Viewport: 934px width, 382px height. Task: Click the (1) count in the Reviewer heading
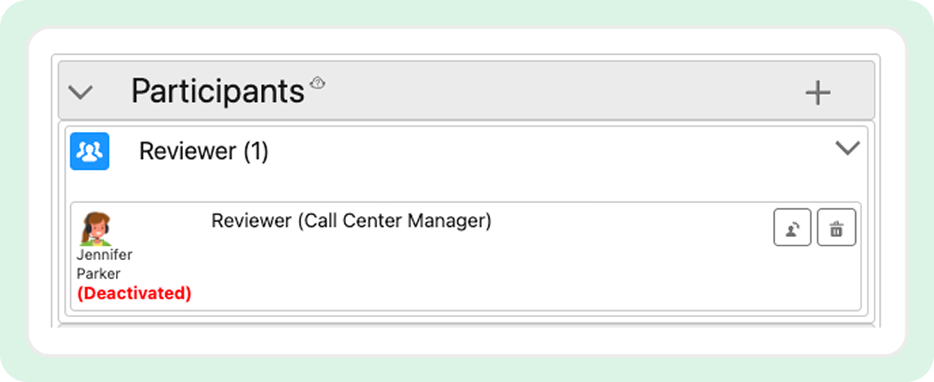[256, 152]
